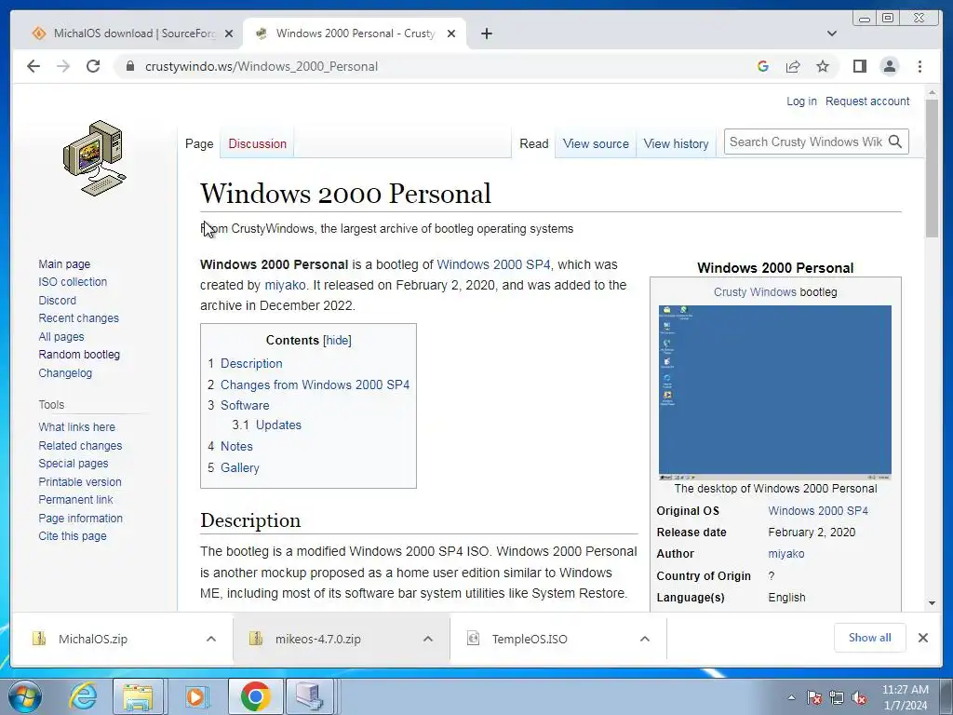Go back to the previous page
The height and width of the screenshot is (715, 953).
point(34,66)
